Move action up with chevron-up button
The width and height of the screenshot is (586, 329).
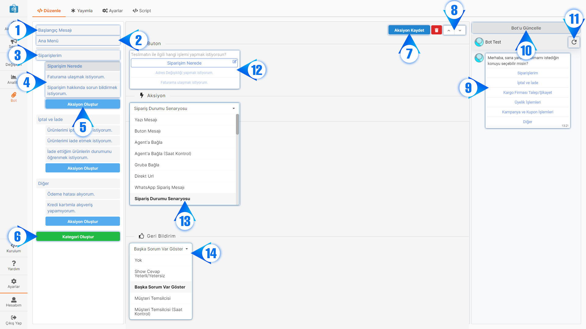coord(449,30)
